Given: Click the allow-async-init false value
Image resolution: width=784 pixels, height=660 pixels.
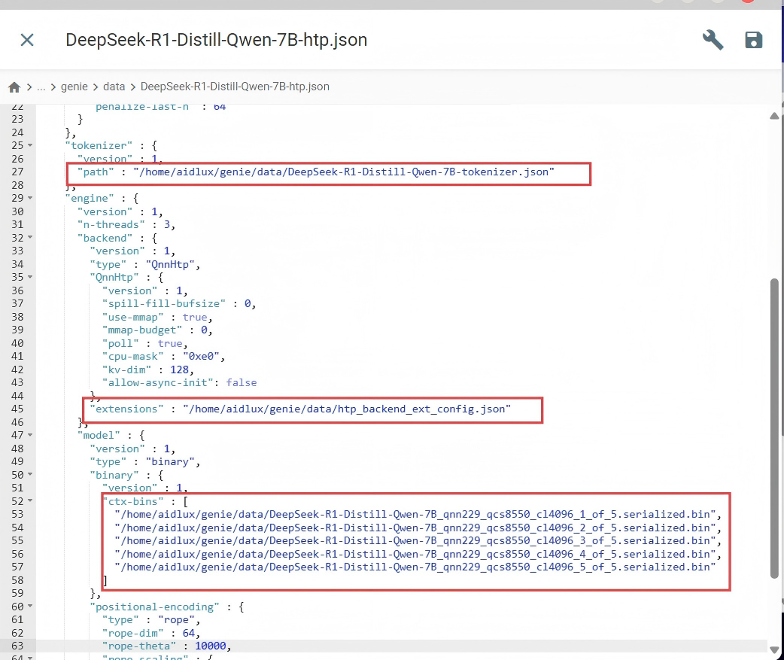Looking at the screenshot, I should (x=242, y=382).
